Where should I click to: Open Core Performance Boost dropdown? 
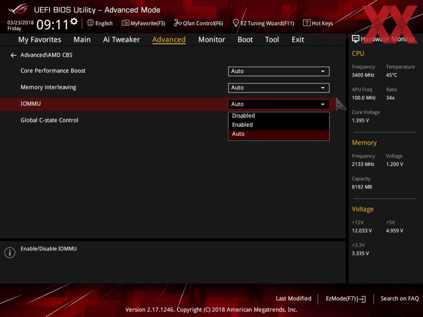(278, 71)
